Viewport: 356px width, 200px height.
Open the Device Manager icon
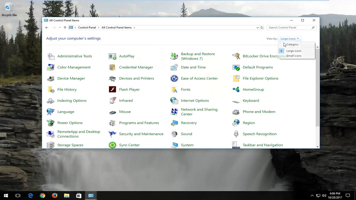click(51, 78)
